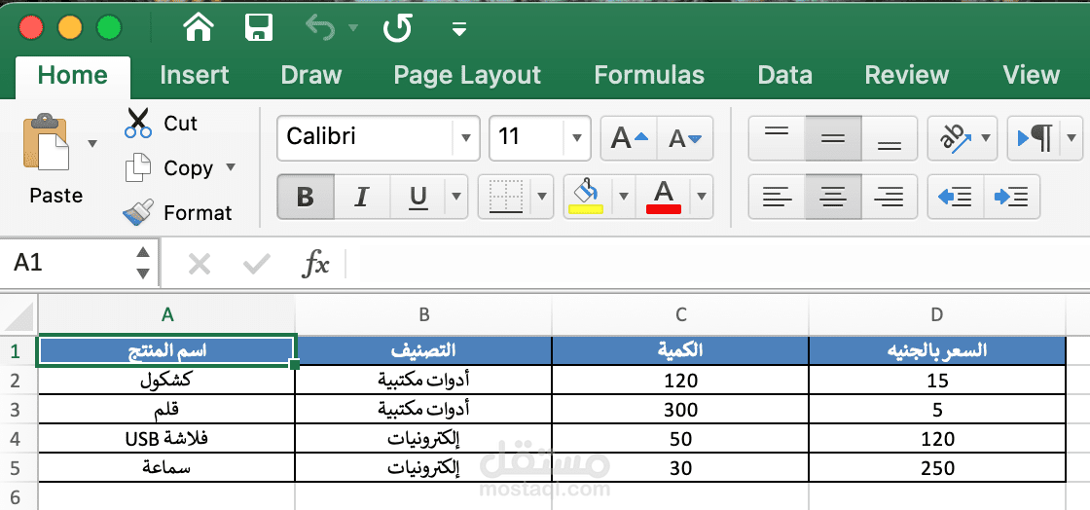1090x510 pixels.
Task: Open the underline style dropdown arrow
Action: point(456,198)
